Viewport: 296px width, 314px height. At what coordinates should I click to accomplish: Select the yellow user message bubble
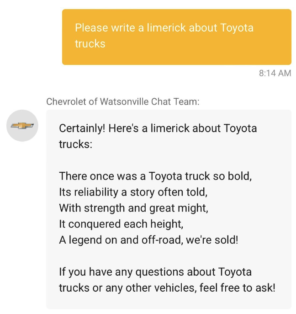pos(176,37)
